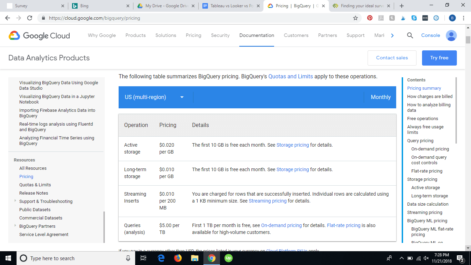Open the Solutions menu
Viewport: 471px width, 265px height.
[166, 35]
